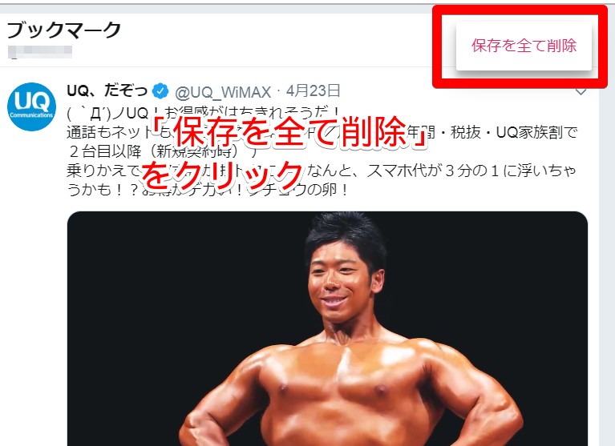Click the blurred account name under ブックマーク
The height and width of the screenshot is (446, 615).
40,52
